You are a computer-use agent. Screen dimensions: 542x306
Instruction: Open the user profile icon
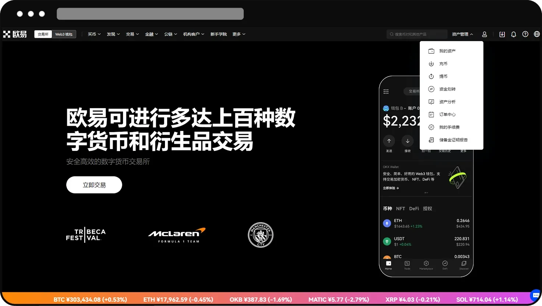pos(484,34)
